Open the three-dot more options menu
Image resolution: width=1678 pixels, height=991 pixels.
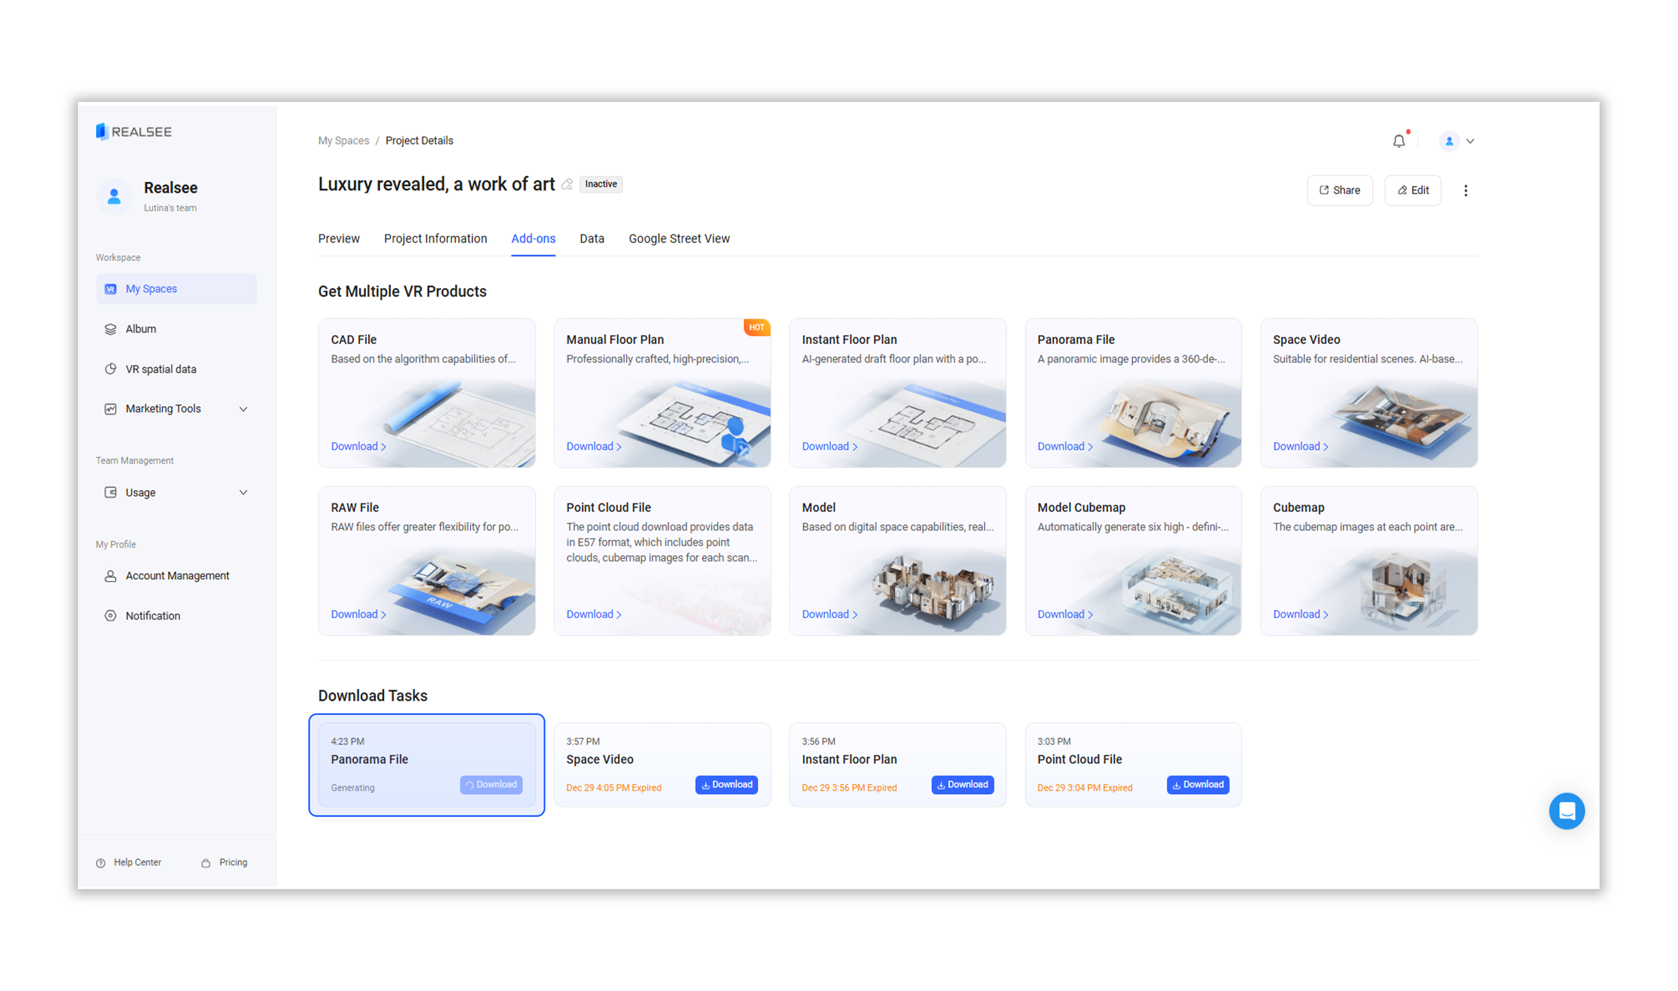[1466, 190]
